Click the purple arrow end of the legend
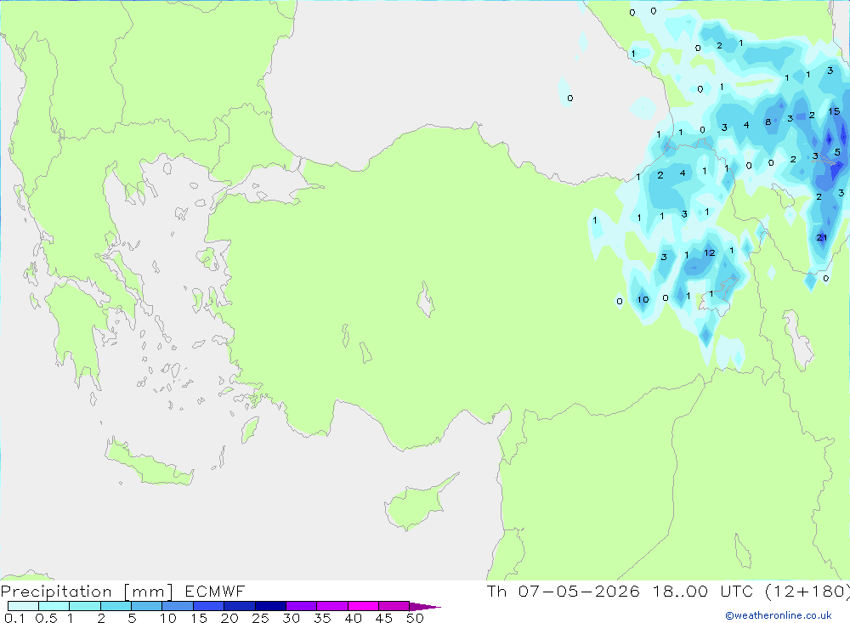Viewport: 850px width, 623px height. coord(425,607)
